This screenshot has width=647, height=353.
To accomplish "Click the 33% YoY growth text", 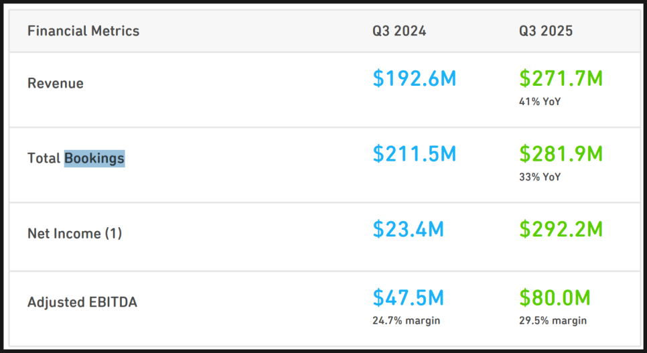I will tap(540, 177).
